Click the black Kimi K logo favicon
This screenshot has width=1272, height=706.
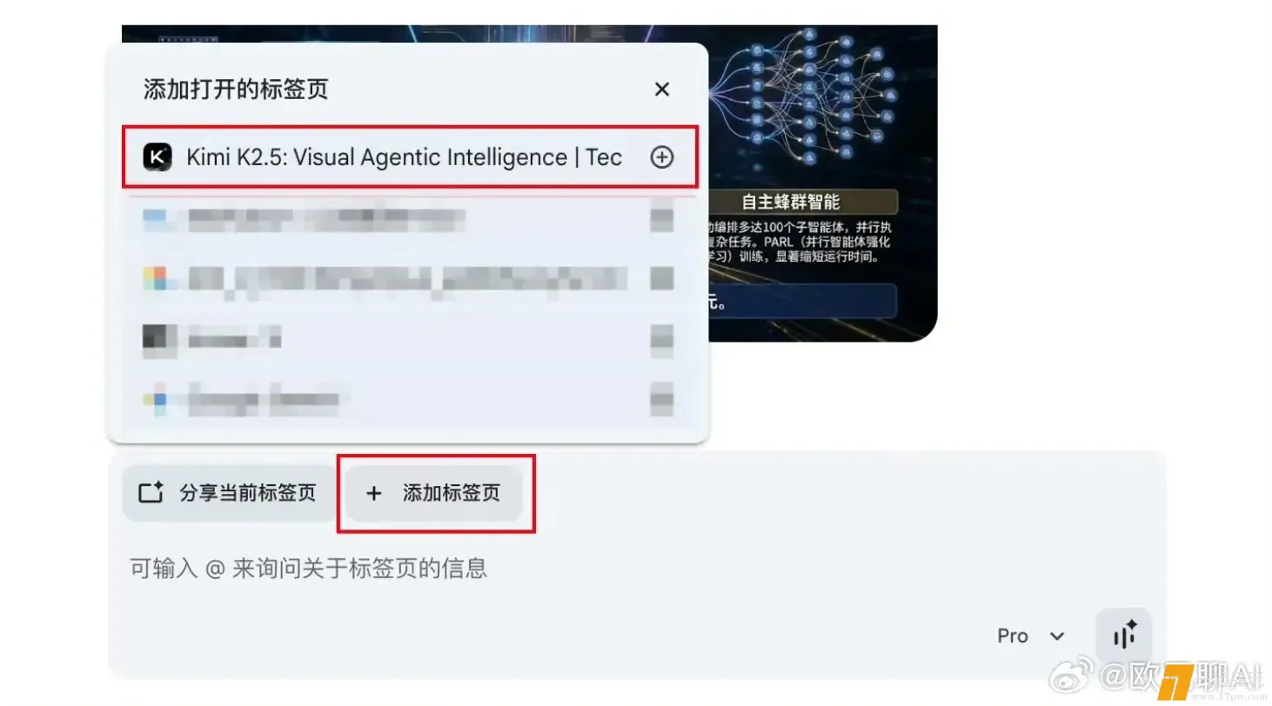pos(157,157)
